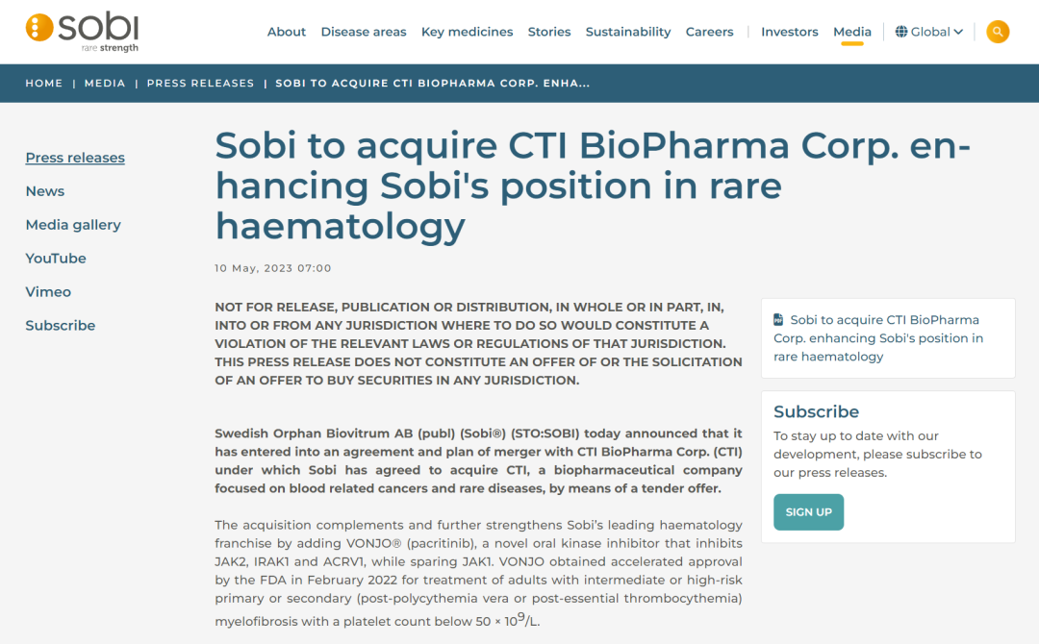
Task: Click HOME in the breadcrumb
Action: pos(44,84)
